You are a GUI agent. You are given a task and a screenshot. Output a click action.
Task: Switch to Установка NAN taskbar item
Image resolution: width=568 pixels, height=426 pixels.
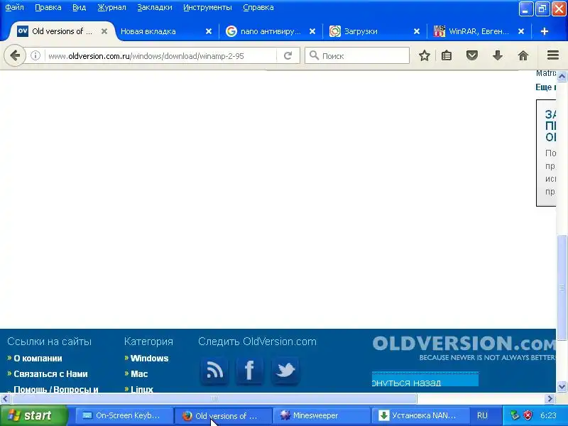tap(420, 415)
